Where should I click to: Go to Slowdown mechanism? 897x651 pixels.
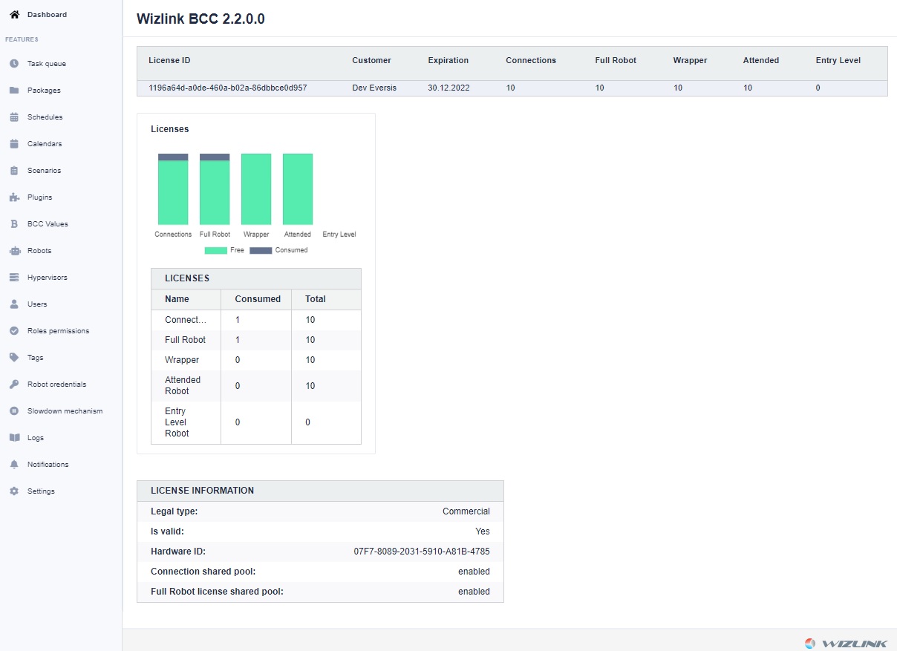(65, 411)
